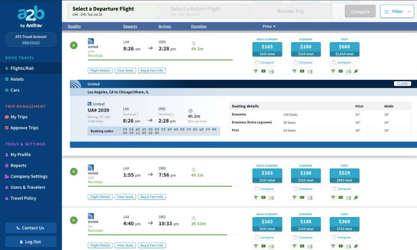The image size is (417, 250).
Task: Click the United logo on flight 661 row
Action: coord(91,216)
